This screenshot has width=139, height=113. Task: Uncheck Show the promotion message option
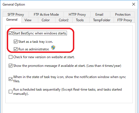[x=10, y=66]
